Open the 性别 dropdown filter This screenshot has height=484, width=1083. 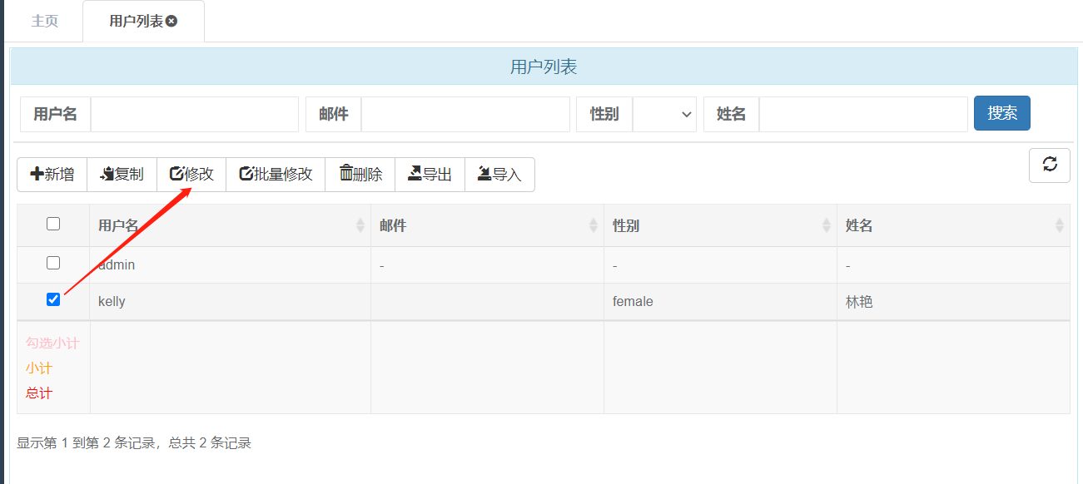(x=664, y=114)
